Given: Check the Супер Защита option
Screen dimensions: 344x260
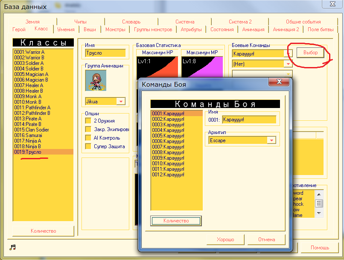Looking at the screenshot, I should (x=89, y=146).
